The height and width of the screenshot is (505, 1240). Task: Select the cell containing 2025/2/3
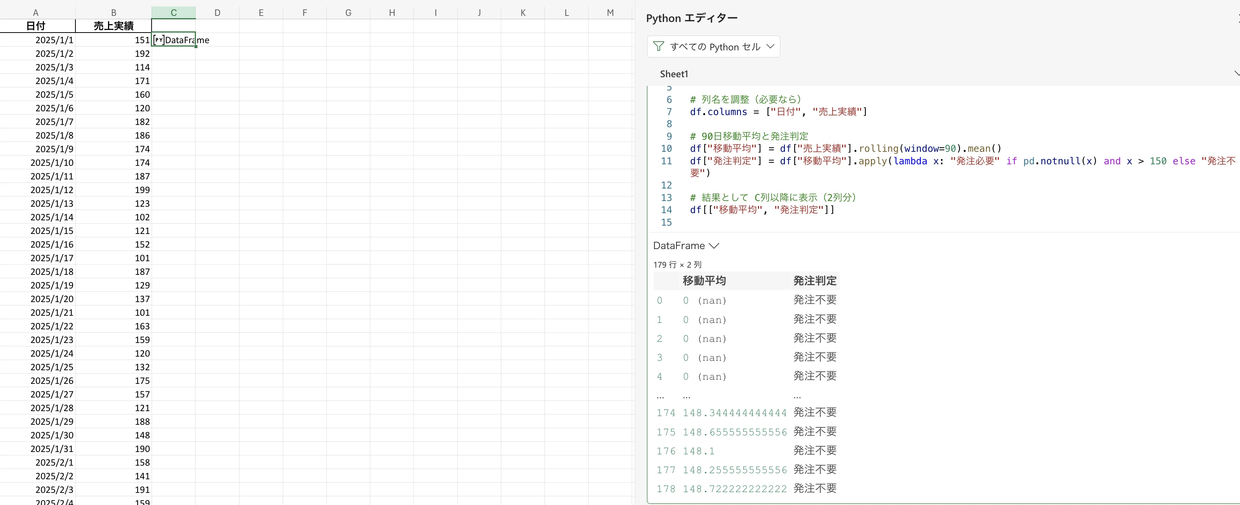[38, 489]
